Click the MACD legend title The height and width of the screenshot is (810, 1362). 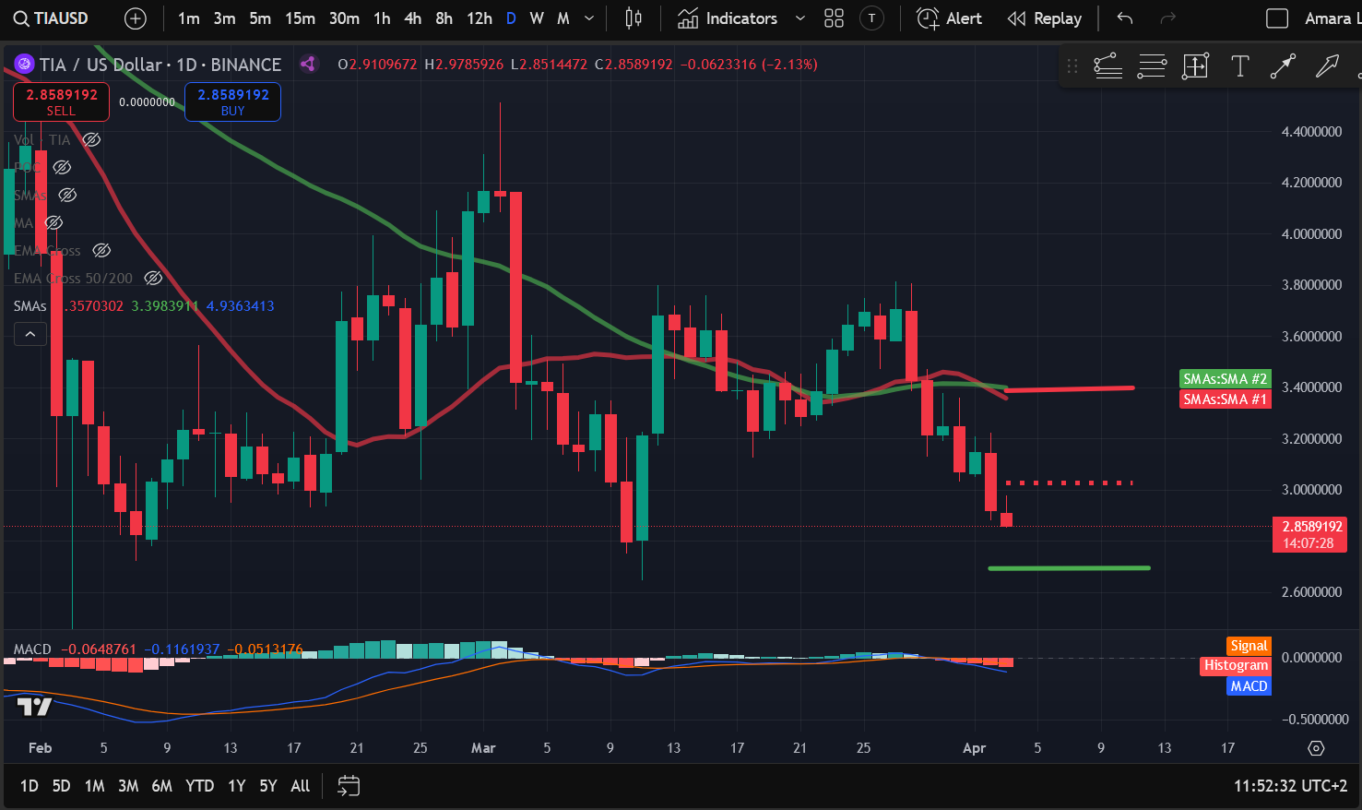click(32, 649)
